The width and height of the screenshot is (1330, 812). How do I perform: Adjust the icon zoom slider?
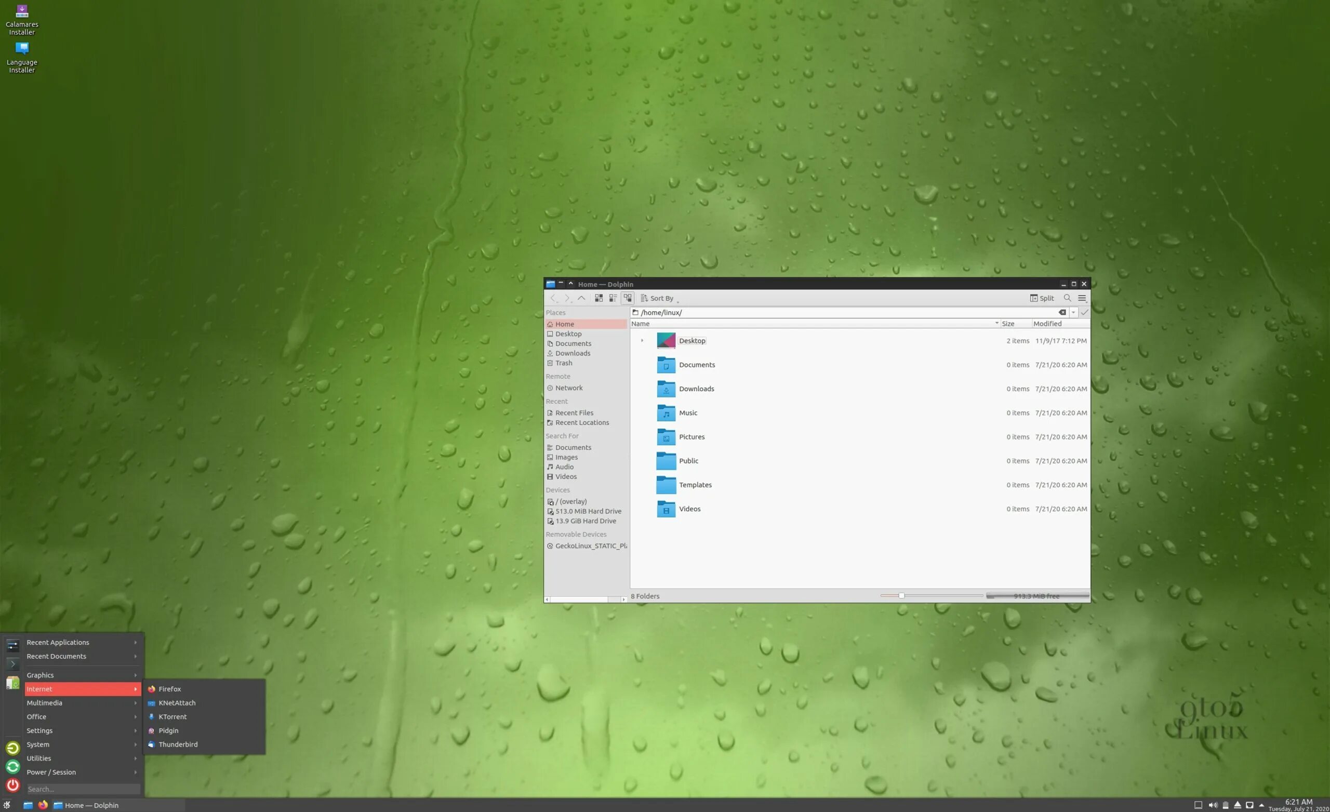pos(901,596)
